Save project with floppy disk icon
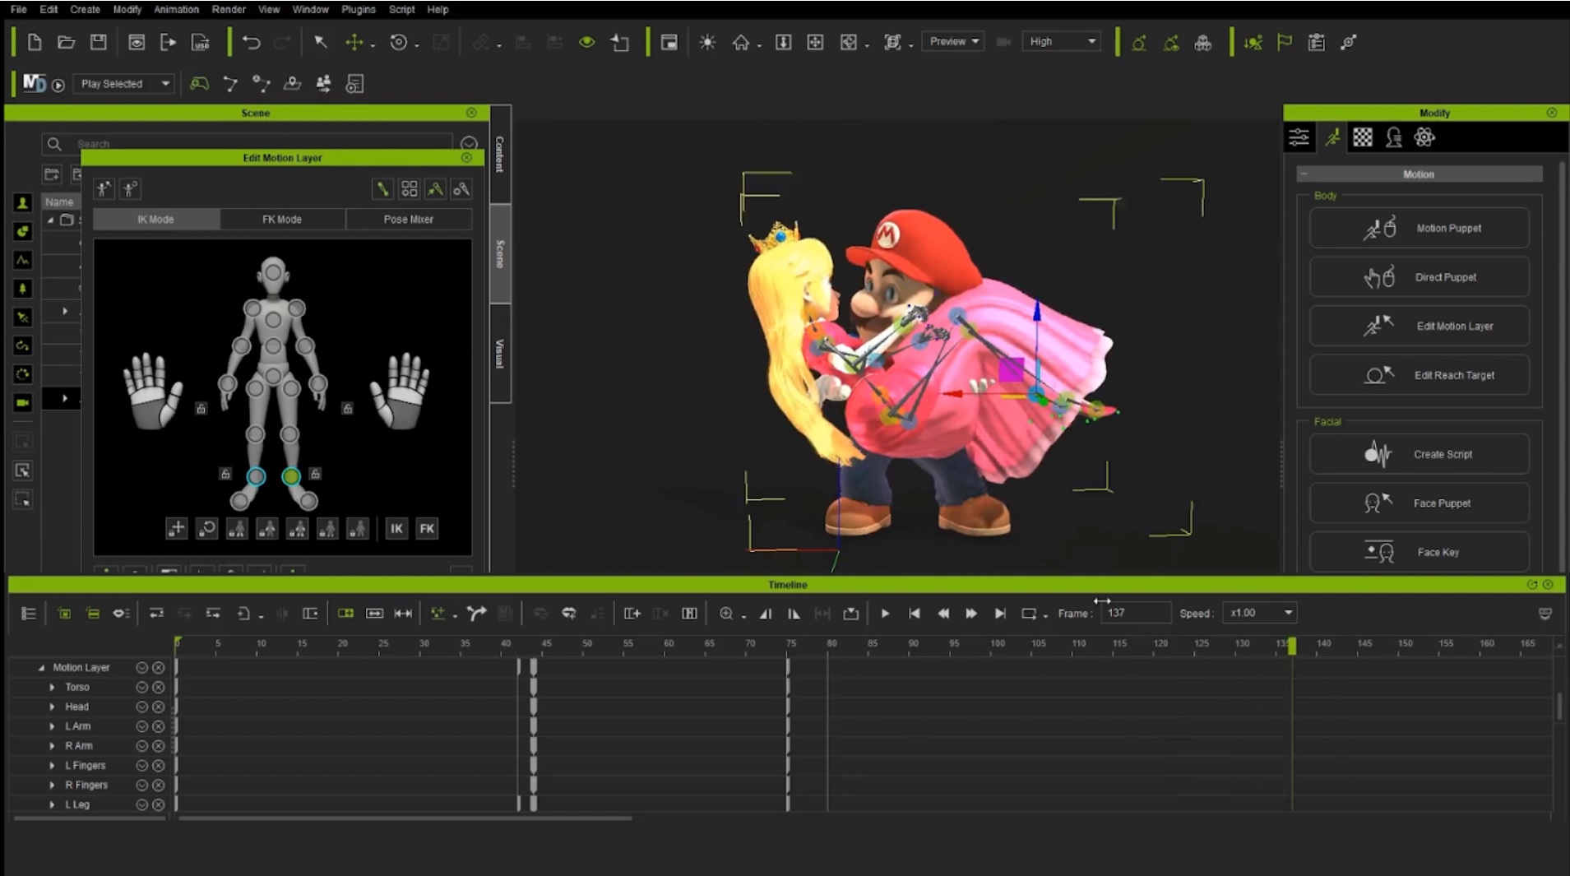This screenshot has height=876, width=1570. pyautogui.click(x=99, y=42)
